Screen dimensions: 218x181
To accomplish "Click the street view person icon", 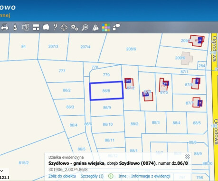I will point(15,27).
